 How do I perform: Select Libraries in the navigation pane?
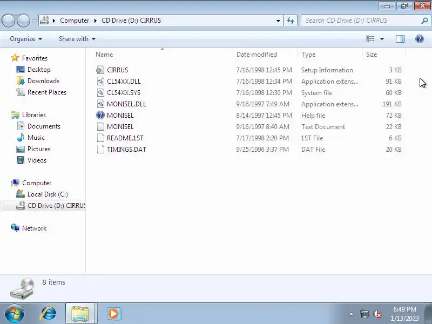pyautogui.click(x=34, y=114)
